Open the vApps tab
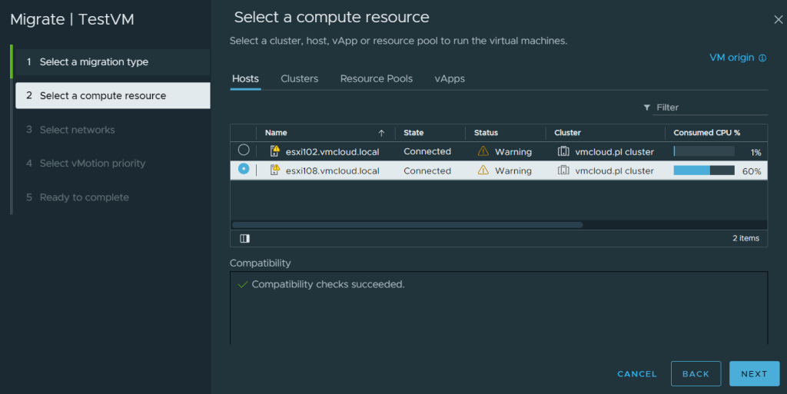The image size is (787, 394). [x=449, y=78]
